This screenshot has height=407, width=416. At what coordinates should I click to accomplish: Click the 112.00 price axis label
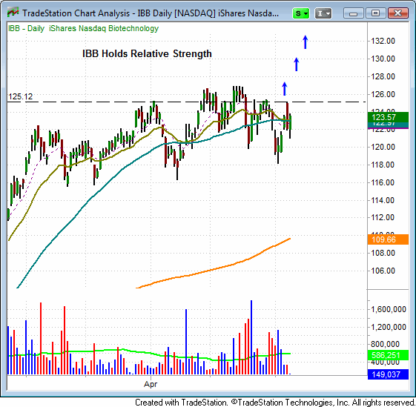(383, 217)
